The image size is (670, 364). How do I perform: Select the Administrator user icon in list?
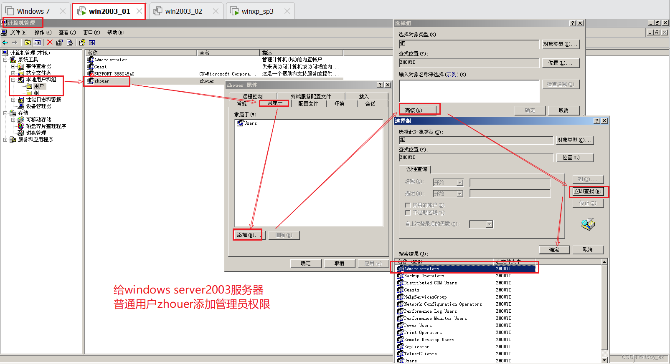[90, 60]
